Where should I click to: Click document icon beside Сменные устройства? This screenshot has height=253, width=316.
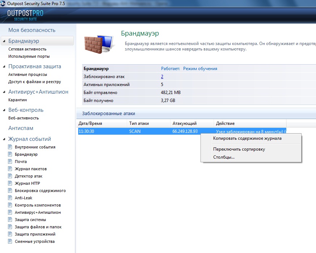(x=10, y=241)
